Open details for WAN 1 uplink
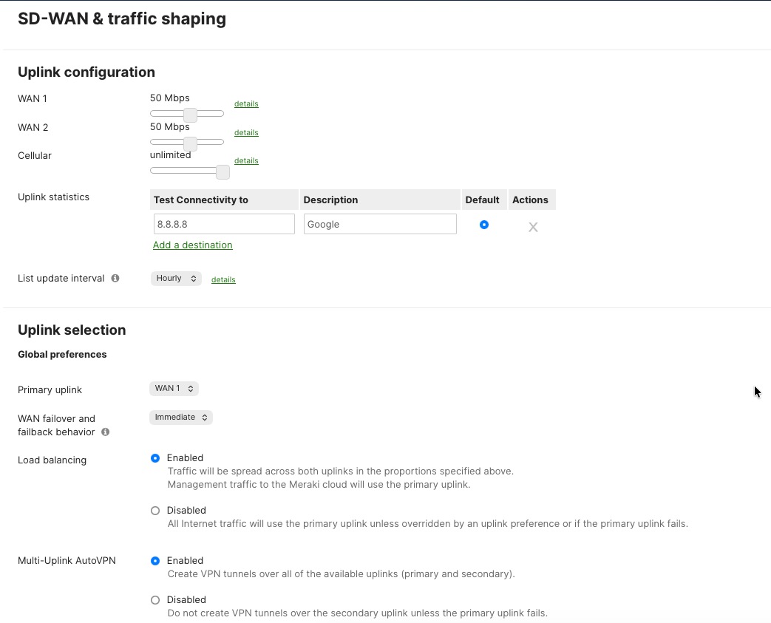The width and height of the screenshot is (771, 623). pos(246,103)
